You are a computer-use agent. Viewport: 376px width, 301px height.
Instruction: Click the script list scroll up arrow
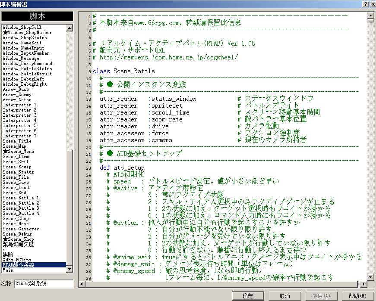tap(70, 28)
